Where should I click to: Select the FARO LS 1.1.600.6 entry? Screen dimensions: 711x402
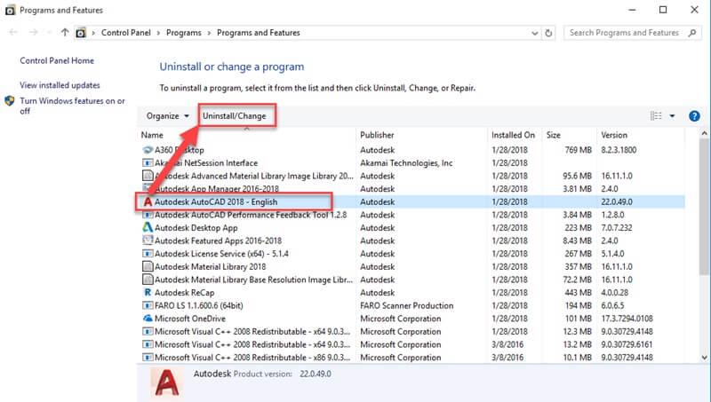[198, 305]
